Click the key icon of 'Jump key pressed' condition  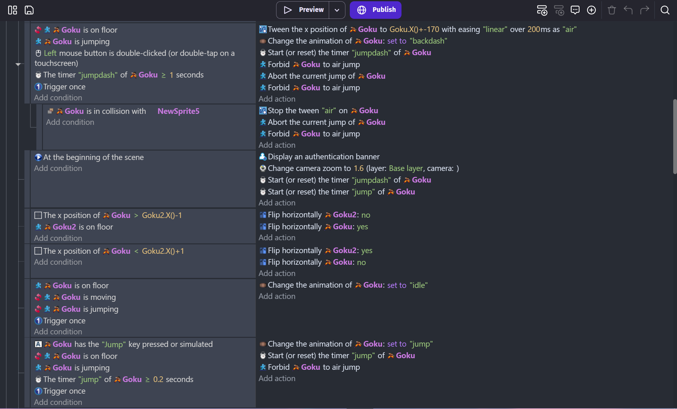click(38, 344)
